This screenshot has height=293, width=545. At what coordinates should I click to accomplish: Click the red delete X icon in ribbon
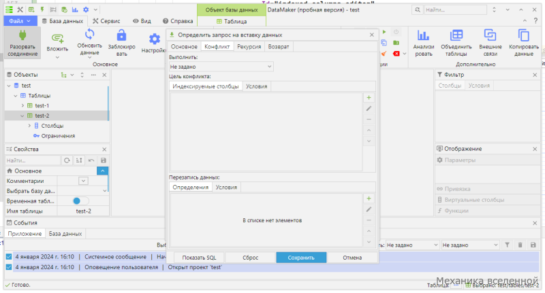click(396, 54)
